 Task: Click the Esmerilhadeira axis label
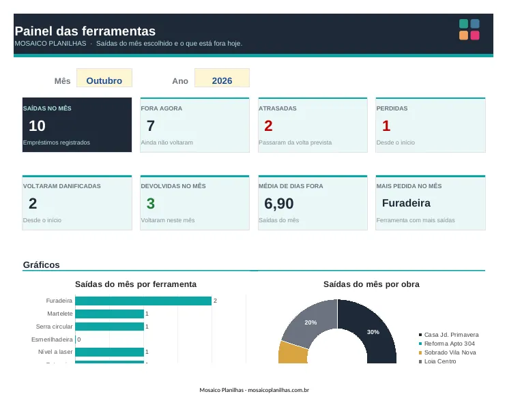coord(52,340)
